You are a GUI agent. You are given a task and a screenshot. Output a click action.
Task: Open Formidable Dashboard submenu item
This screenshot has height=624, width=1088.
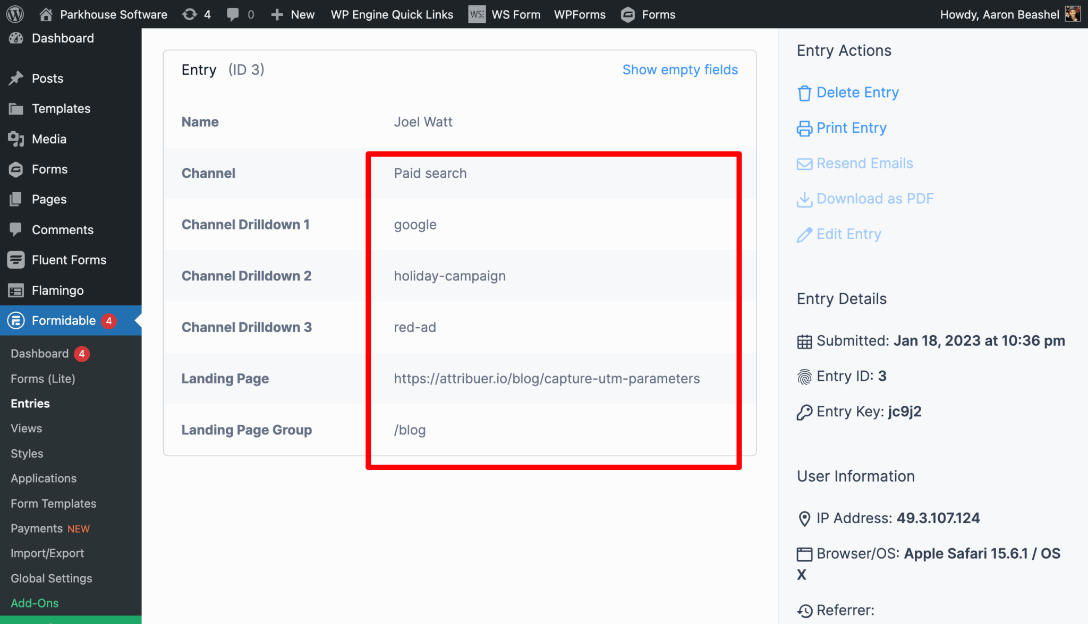[40, 354]
